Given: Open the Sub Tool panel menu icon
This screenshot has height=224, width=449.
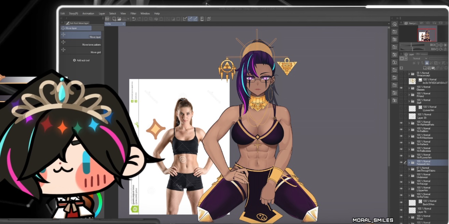Looking at the screenshot, I should click(62, 23).
